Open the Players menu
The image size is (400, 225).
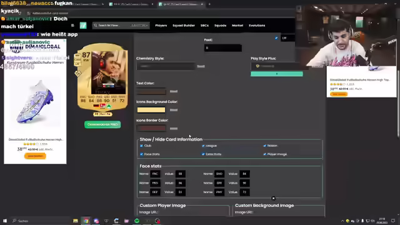(x=161, y=26)
